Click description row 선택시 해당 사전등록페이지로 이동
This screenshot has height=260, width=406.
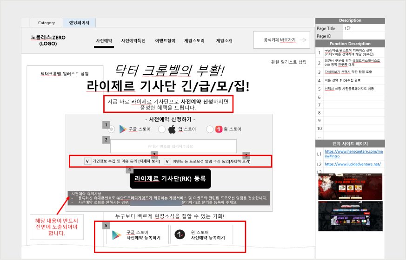point(350,89)
